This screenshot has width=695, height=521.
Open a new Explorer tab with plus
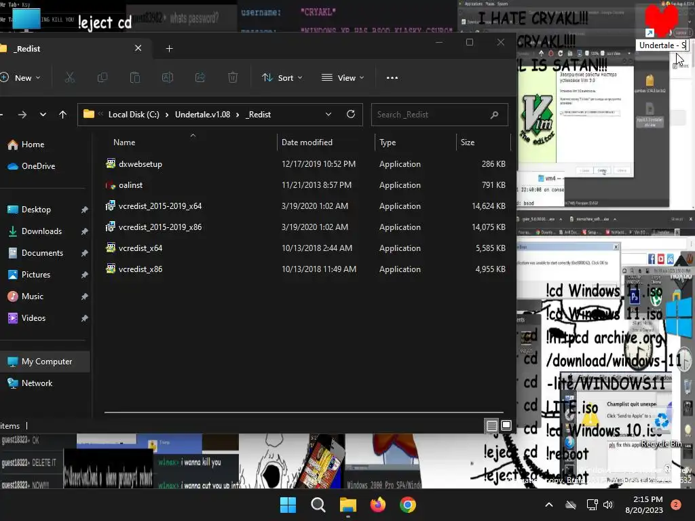click(169, 48)
